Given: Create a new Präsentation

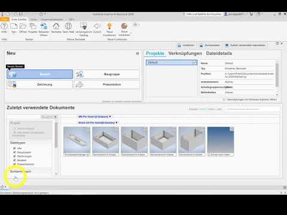Looking at the screenshot, I should click(x=106, y=84).
